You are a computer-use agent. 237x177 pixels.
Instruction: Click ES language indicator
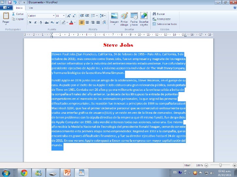175,172
